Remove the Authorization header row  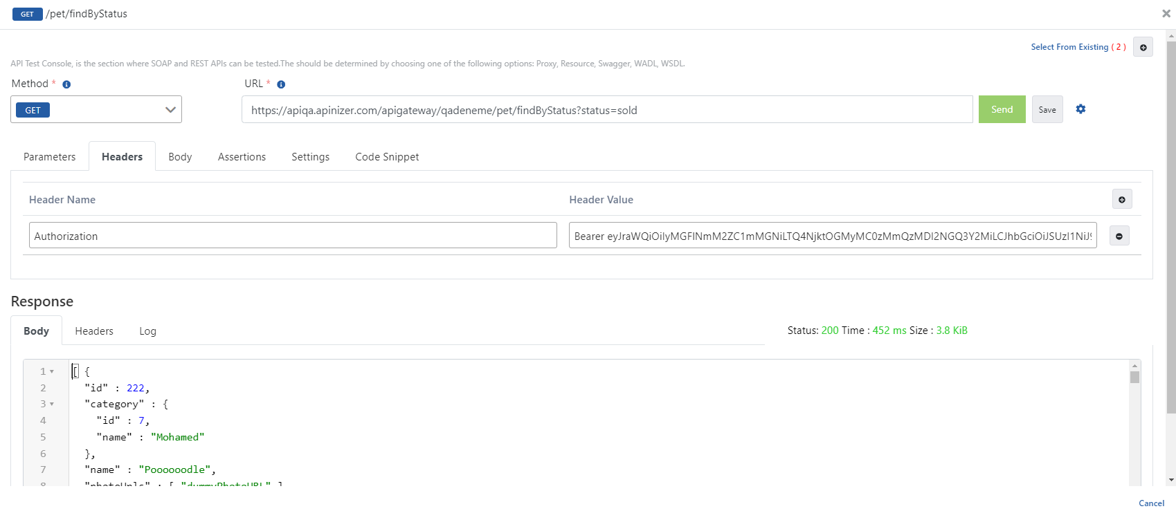(1119, 236)
